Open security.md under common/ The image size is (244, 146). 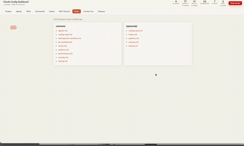(x=63, y=57)
